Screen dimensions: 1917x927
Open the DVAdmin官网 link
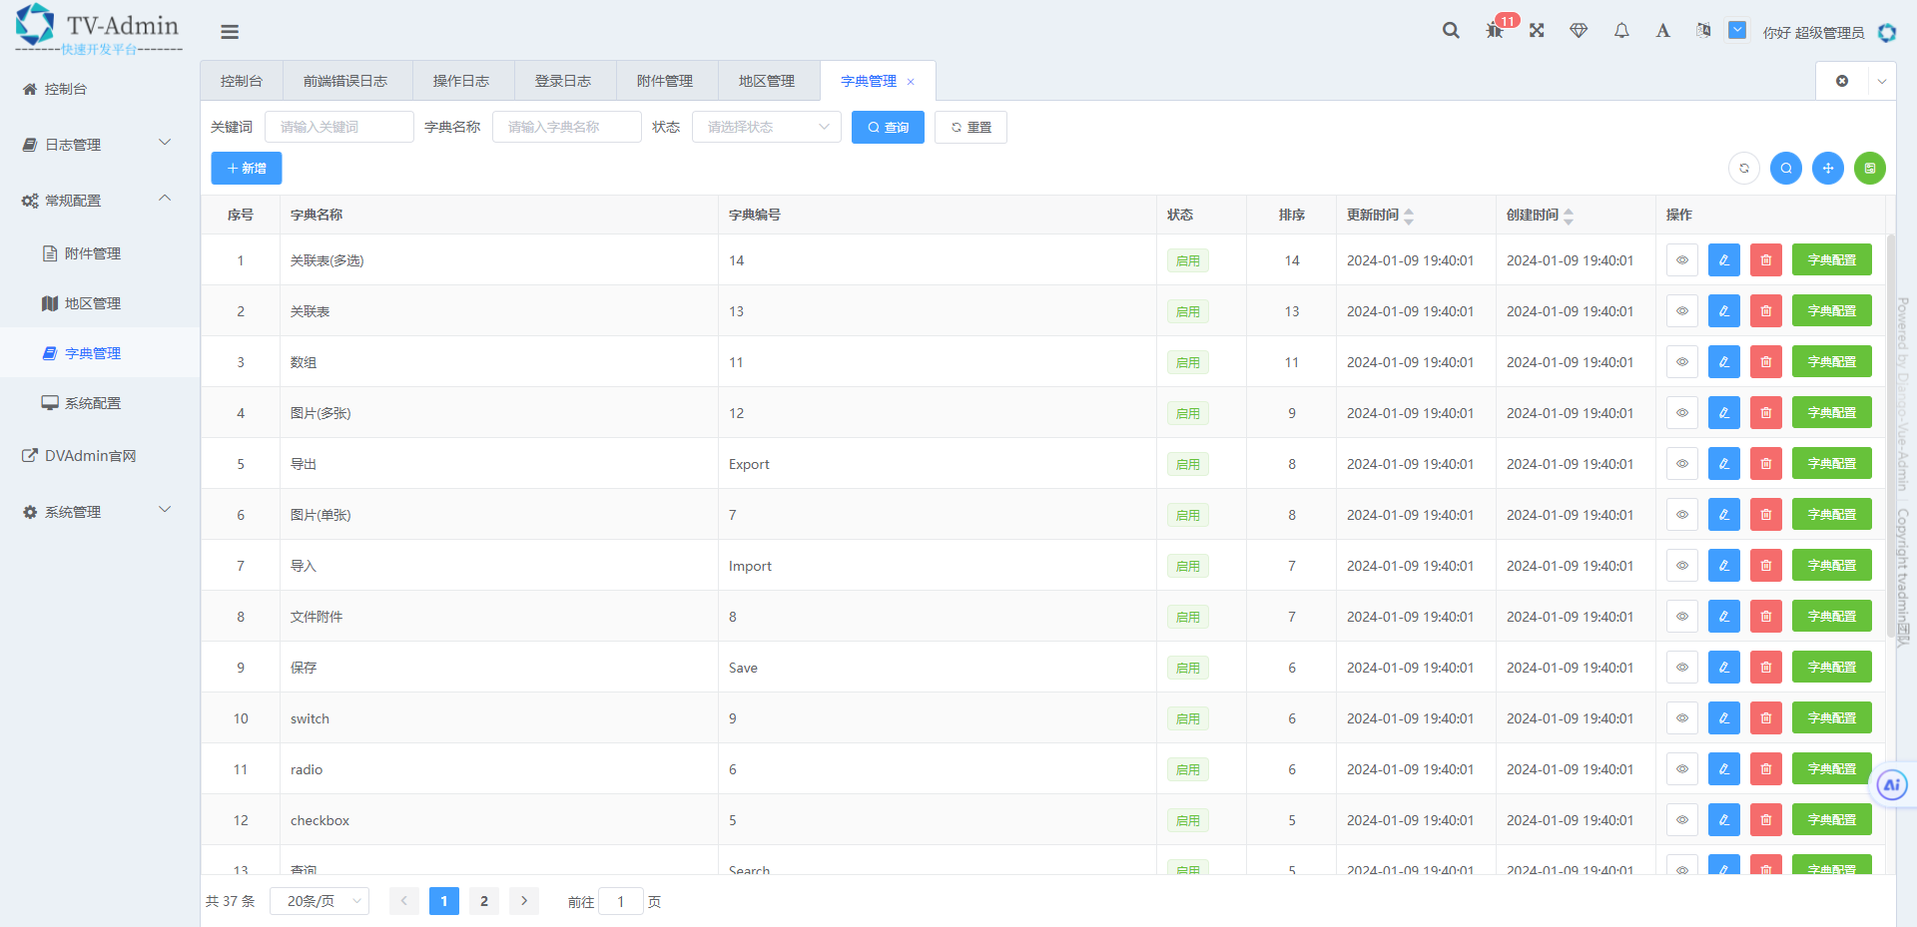pos(100,456)
